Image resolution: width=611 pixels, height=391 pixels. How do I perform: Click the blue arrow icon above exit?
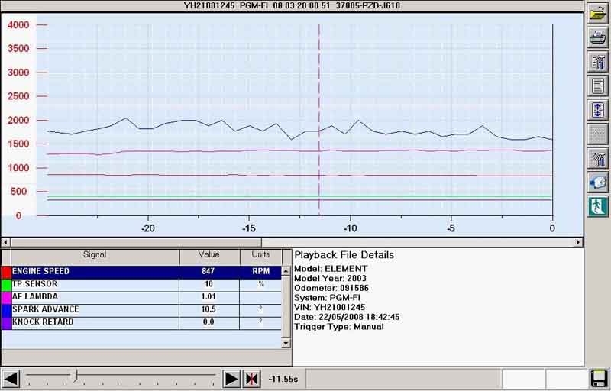point(597,183)
